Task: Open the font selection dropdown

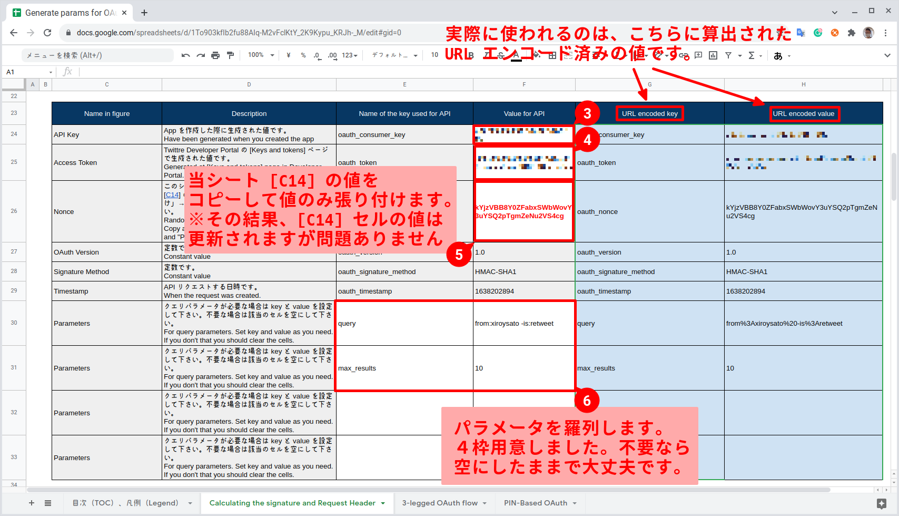Action: coord(393,55)
